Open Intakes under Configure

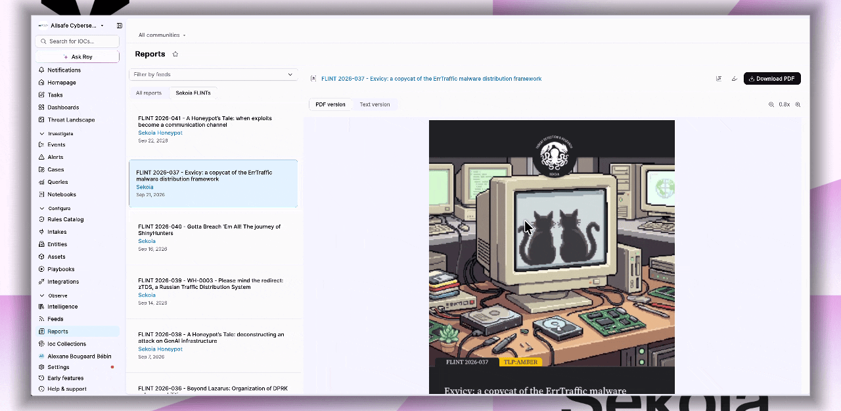[x=57, y=232]
